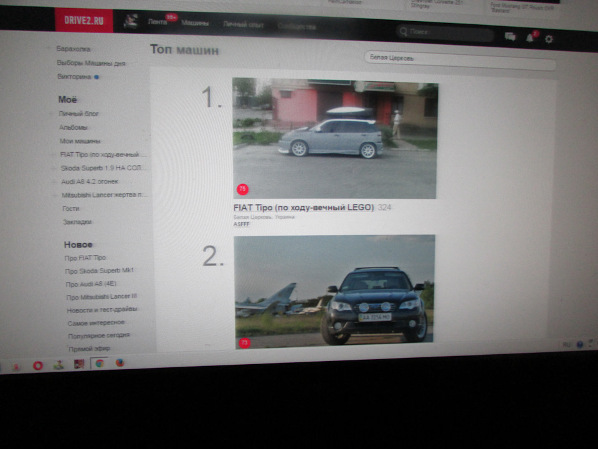Open the settings gear icon
Screen dimensions: 598x449
(548, 39)
